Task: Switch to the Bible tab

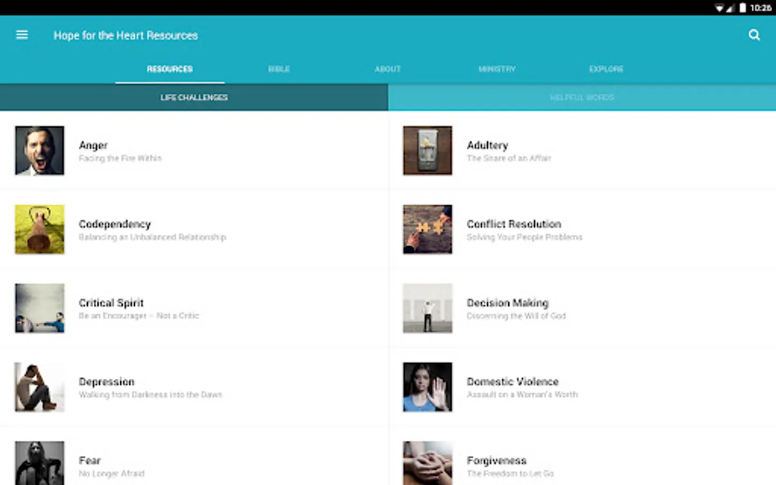Action: coord(279,69)
